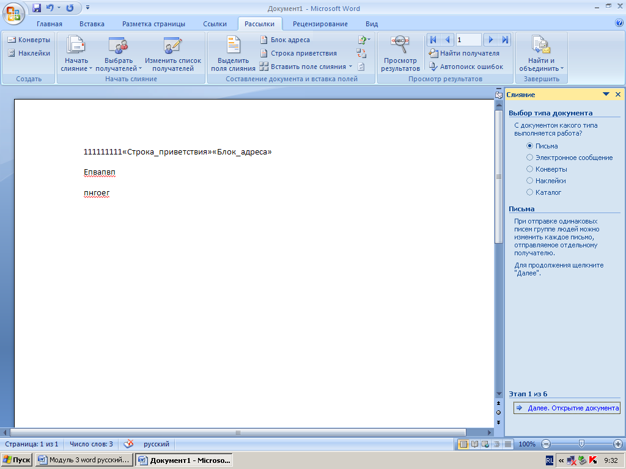Switch to web layout view
This screenshot has width=626, height=469.
(485, 444)
